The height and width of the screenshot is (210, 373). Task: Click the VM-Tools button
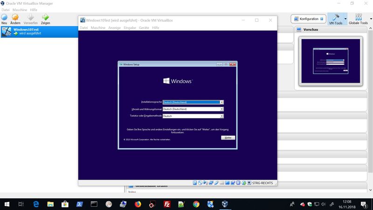coord(336,19)
